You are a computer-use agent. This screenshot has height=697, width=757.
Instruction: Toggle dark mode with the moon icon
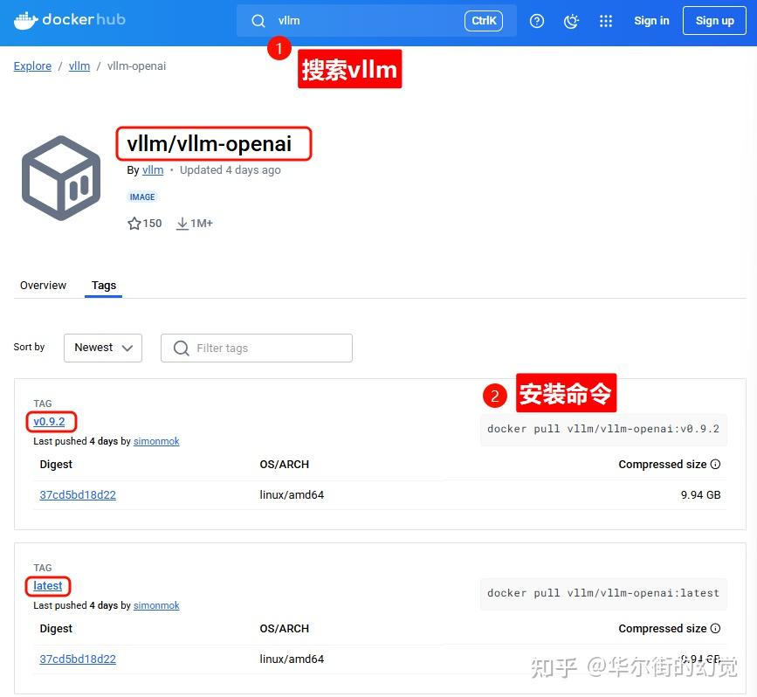tap(571, 20)
